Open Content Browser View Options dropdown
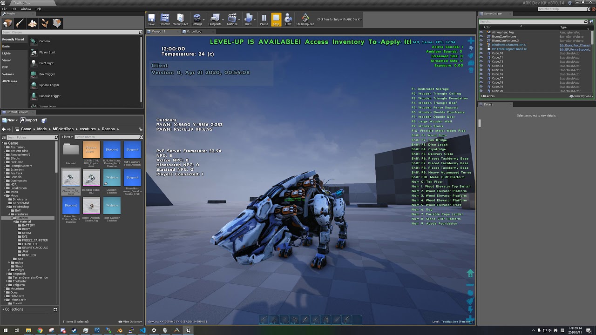596x335 pixels. 130,322
